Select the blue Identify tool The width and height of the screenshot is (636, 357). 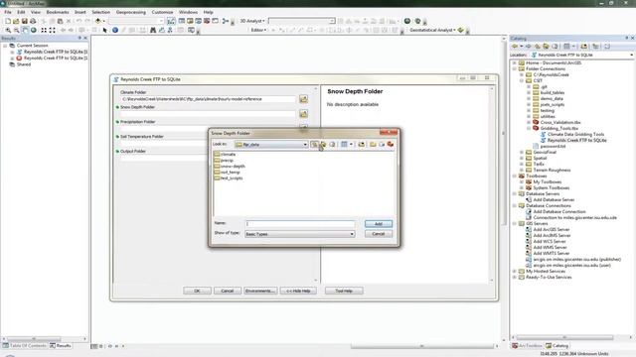coord(115,31)
